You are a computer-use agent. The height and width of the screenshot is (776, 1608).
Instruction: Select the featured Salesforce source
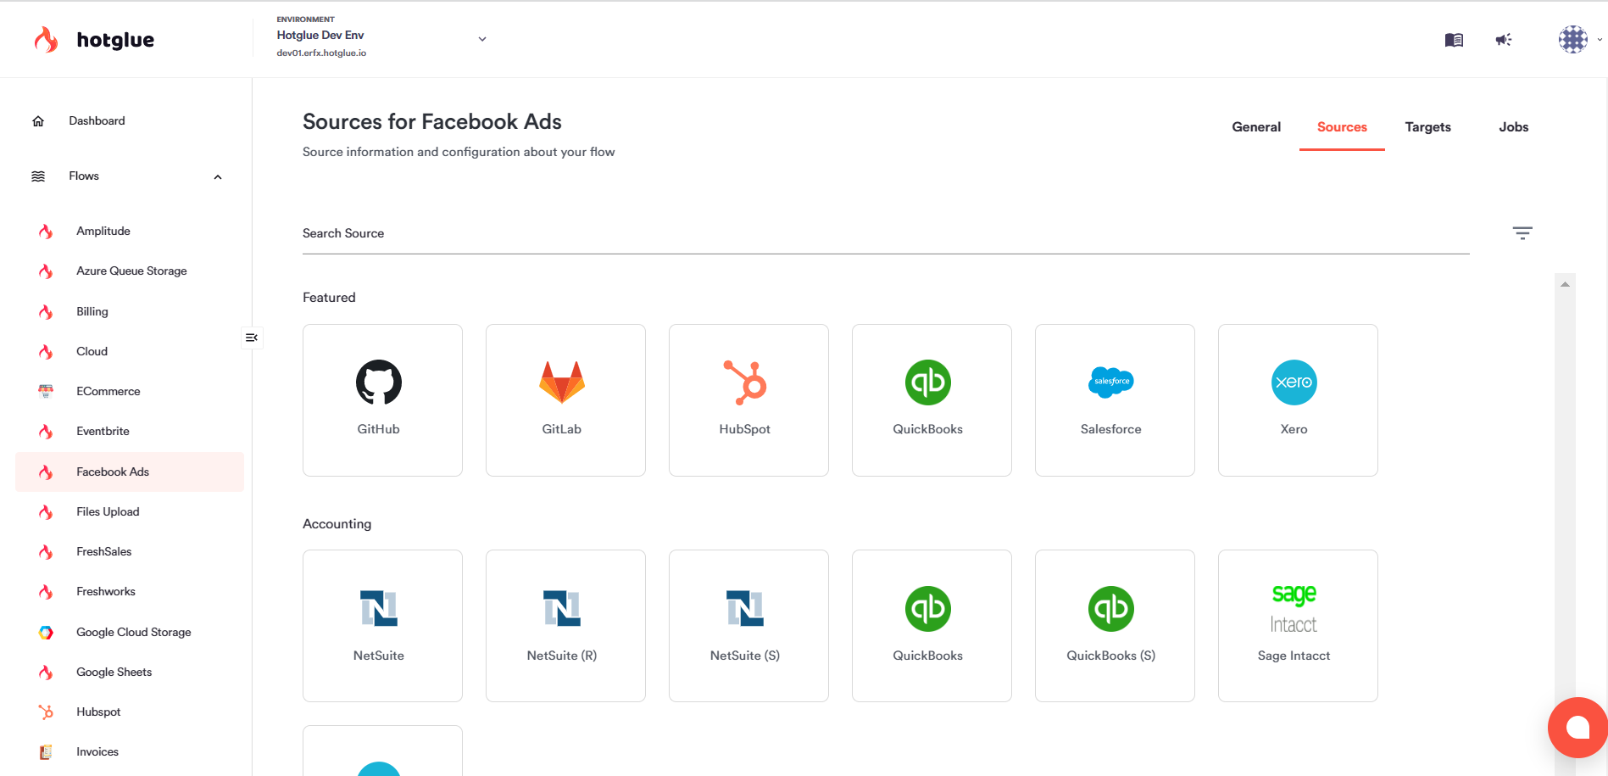pos(1115,400)
